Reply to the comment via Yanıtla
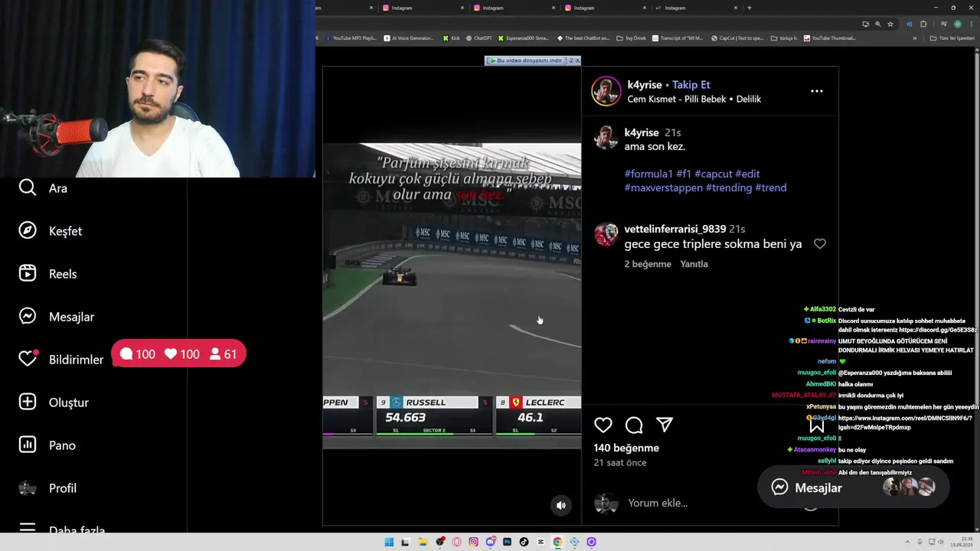 point(694,264)
